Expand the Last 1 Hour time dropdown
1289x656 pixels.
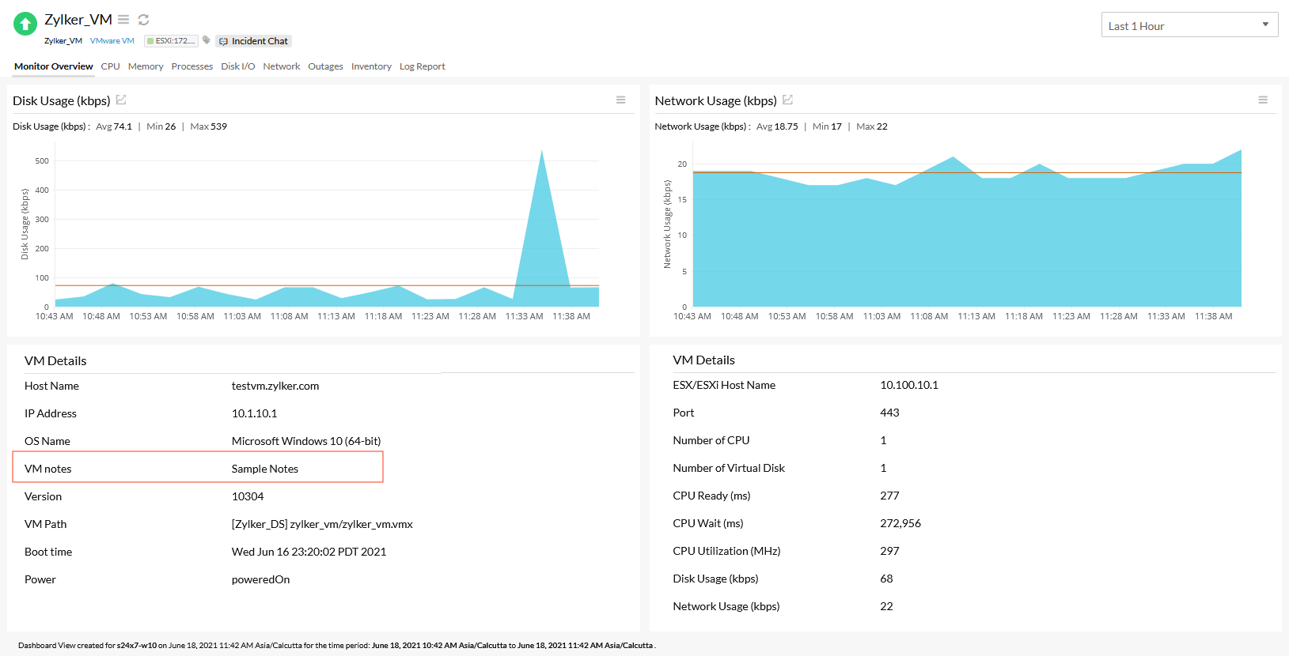[1189, 25]
